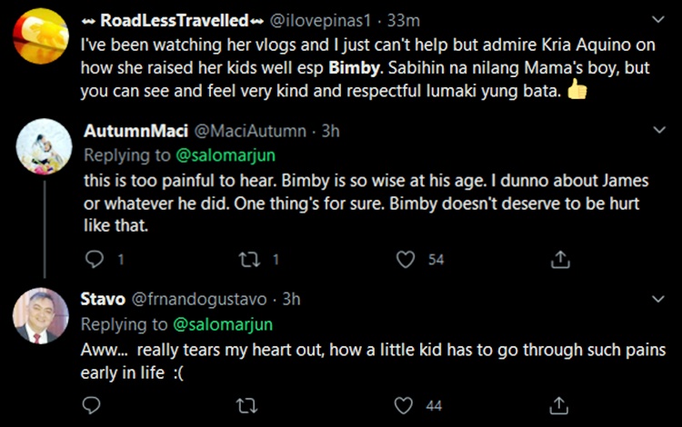Retweet Stavo's tweet
The width and height of the screenshot is (682, 427).
[x=249, y=405]
